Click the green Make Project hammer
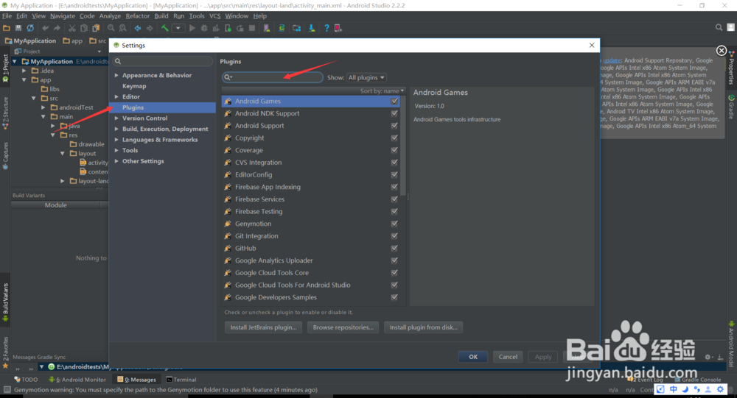 (165, 28)
